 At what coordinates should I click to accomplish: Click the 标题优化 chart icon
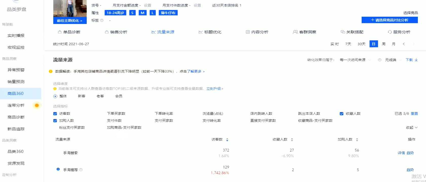click(201, 32)
